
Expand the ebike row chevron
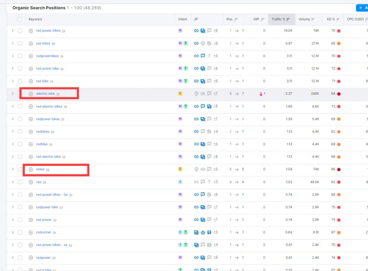coord(13,169)
